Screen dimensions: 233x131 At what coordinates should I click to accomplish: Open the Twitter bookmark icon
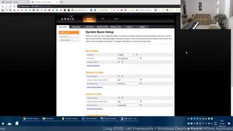30,10
